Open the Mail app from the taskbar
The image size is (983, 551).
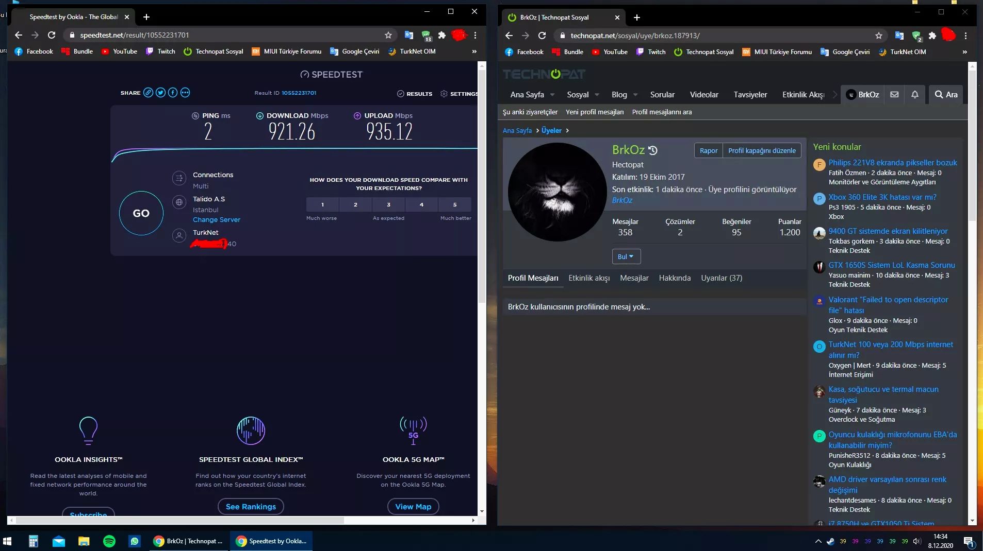tap(59, 541)
